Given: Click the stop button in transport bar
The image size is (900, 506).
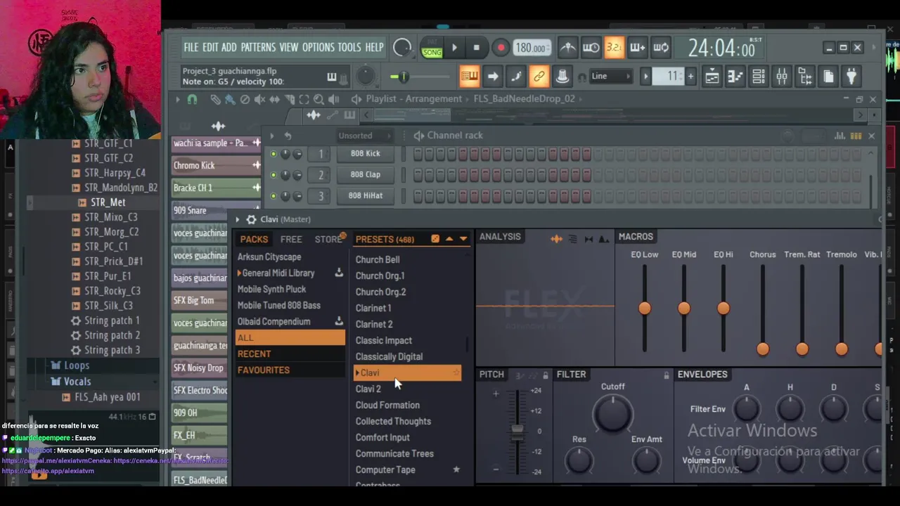Looking at the screenshot, I should (476, 48).
